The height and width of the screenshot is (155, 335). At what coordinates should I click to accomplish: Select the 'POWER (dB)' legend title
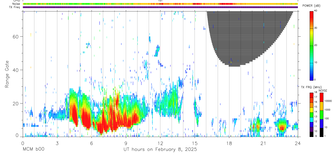pos(311,5)
